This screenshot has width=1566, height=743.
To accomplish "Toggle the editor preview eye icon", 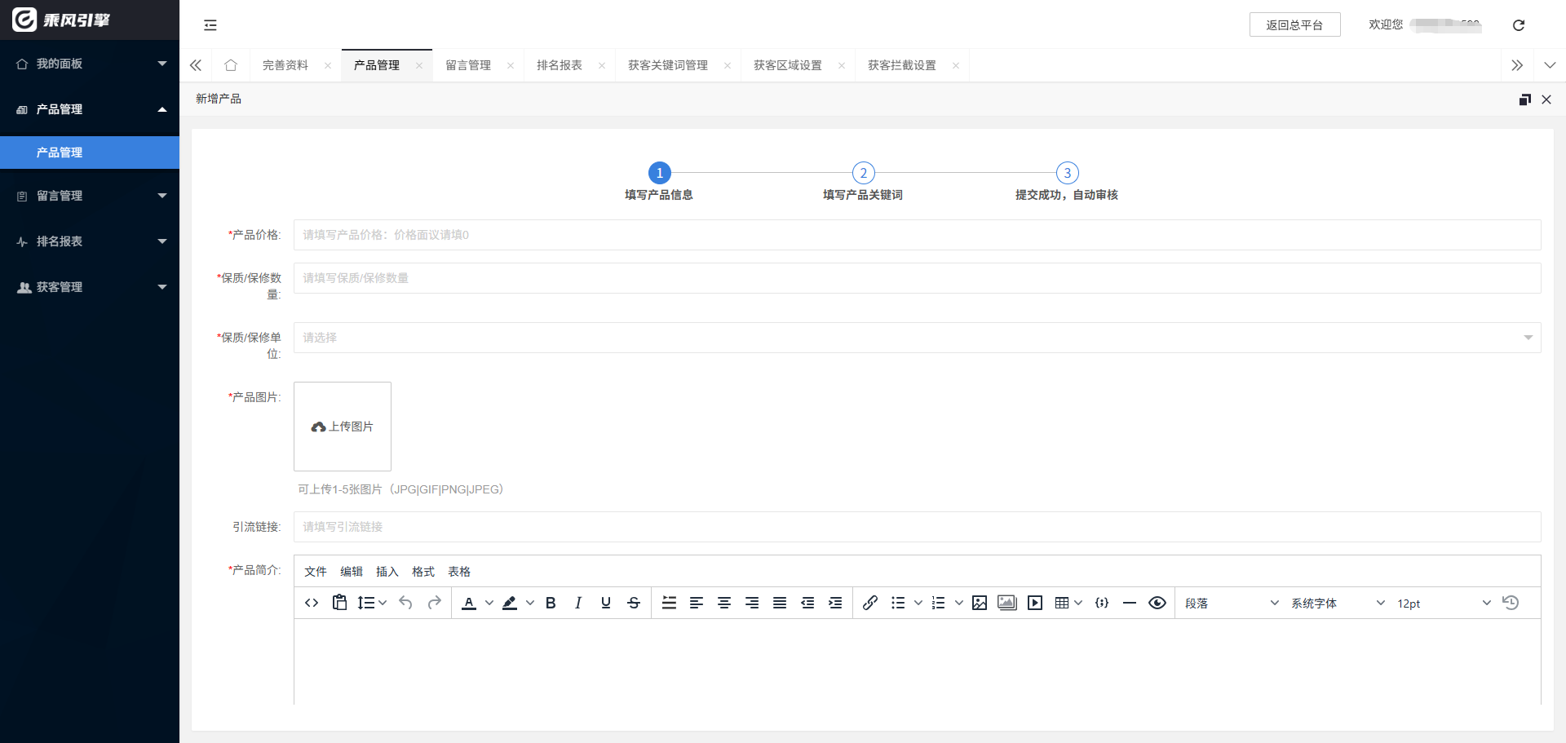I will click(x=1157, y=603).
